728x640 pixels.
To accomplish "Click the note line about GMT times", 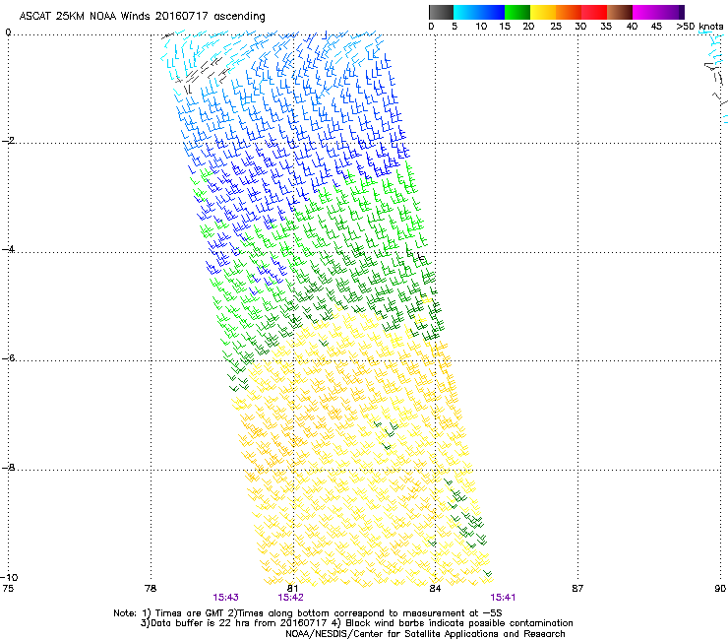I will click(307, 613).
